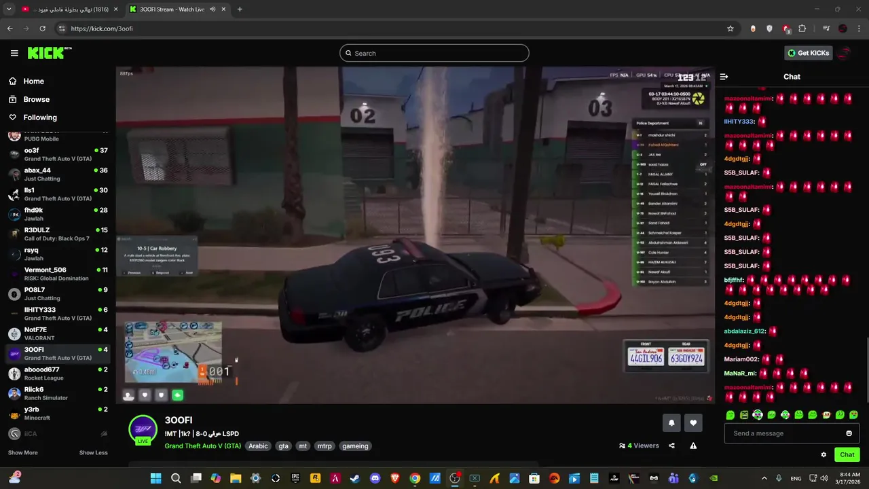Select the PO8L7 followed channel
This screenshot has height=489, width=869.
point(58,294)
